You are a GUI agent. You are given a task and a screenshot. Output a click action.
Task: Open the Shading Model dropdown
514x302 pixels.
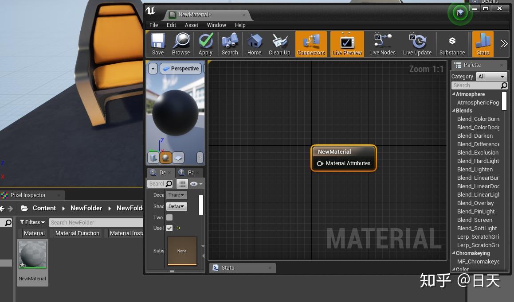coord(176,206)
